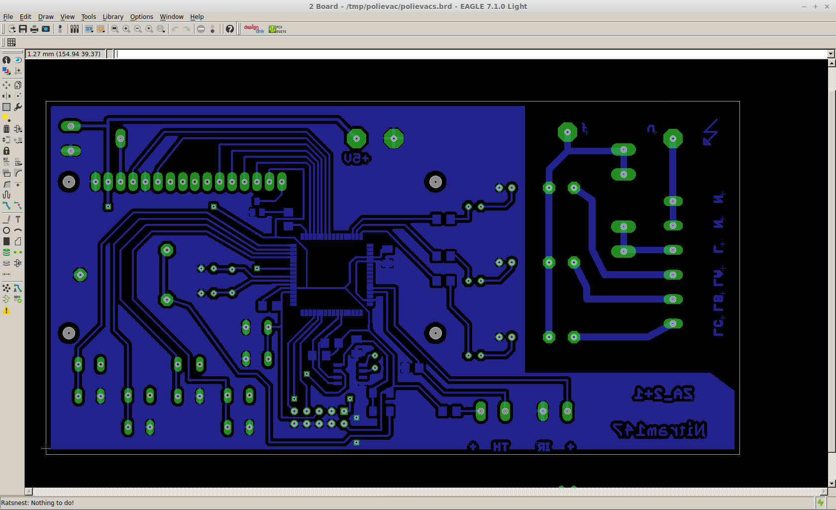836x510 pixels.
Task: Open the View menu
Action: coord(67,16)
